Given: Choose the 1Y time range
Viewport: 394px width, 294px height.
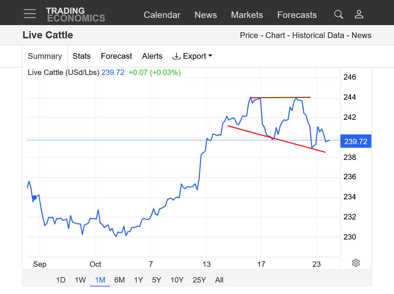Looking at the screenshot, I should pyautogui.click(x=138, y=280).
